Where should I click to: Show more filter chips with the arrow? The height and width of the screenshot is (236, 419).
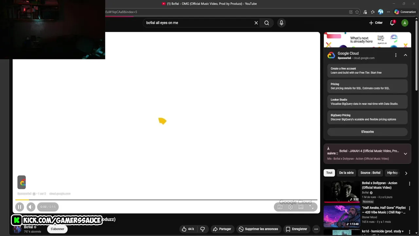click(x=406, y=173)
